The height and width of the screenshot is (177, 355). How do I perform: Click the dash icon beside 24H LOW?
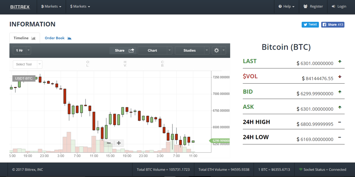coord(340,137)
